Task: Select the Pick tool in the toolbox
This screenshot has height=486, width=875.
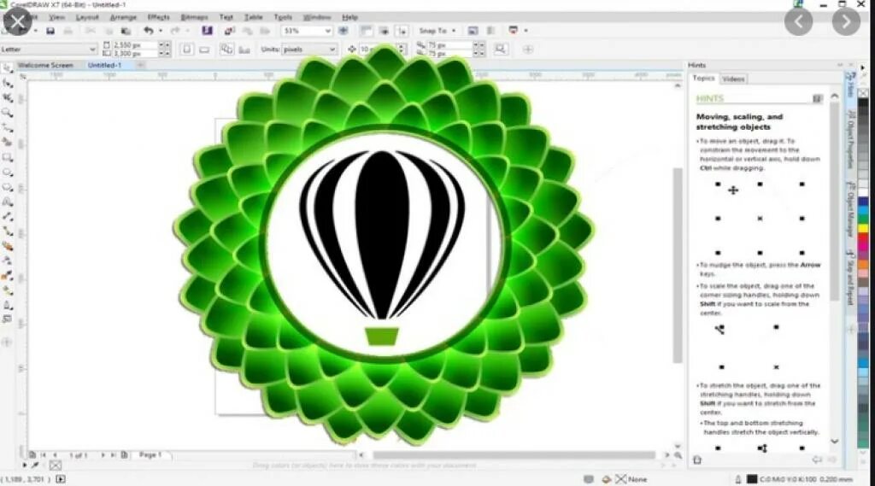Action: tap(7, 68)
